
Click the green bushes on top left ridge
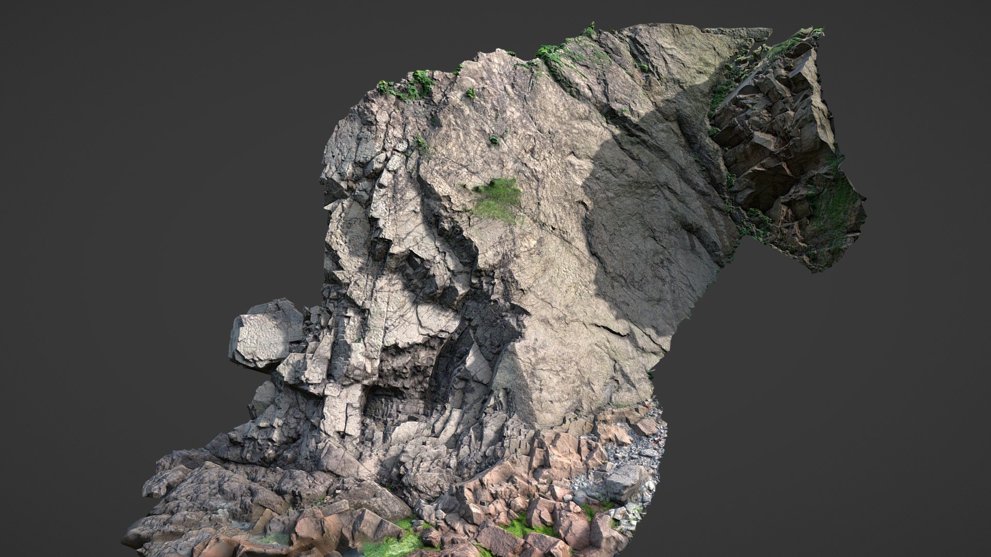[408, 86]
